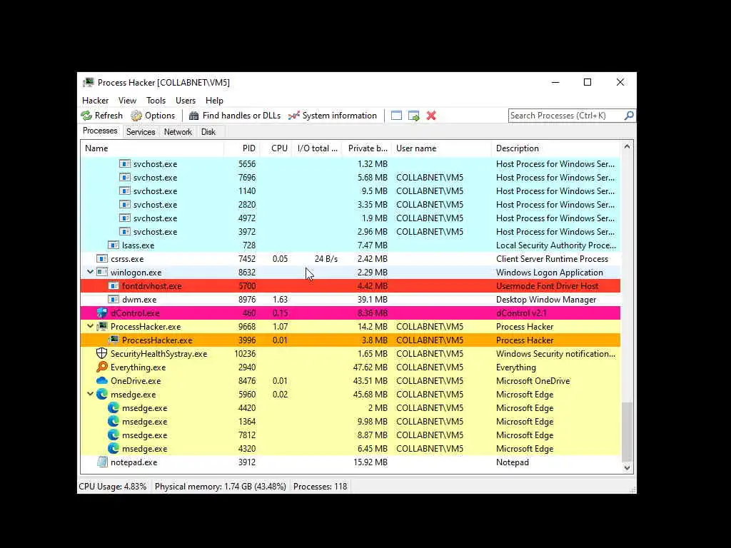The height and width of the screenshot is (548, 731).
Task: Open the Tools menu
Action: pyautogui.click(x=156, y=100)
